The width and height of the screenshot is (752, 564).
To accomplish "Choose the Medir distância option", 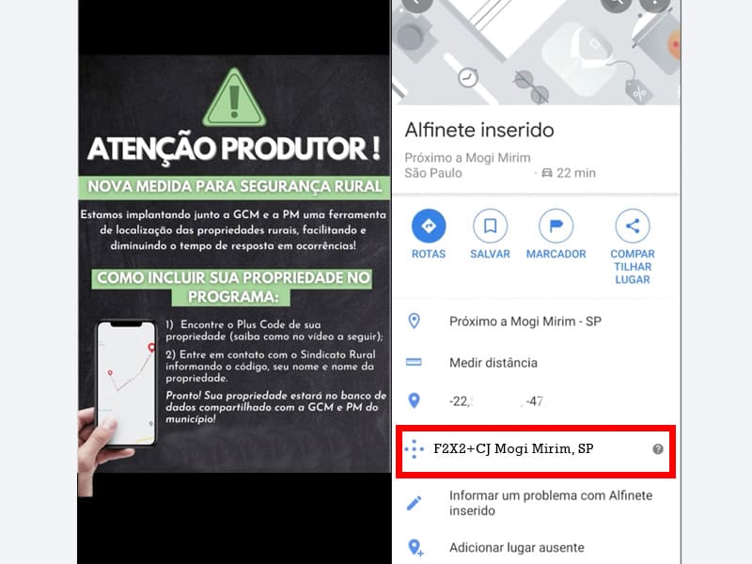I will click(493, 363).
